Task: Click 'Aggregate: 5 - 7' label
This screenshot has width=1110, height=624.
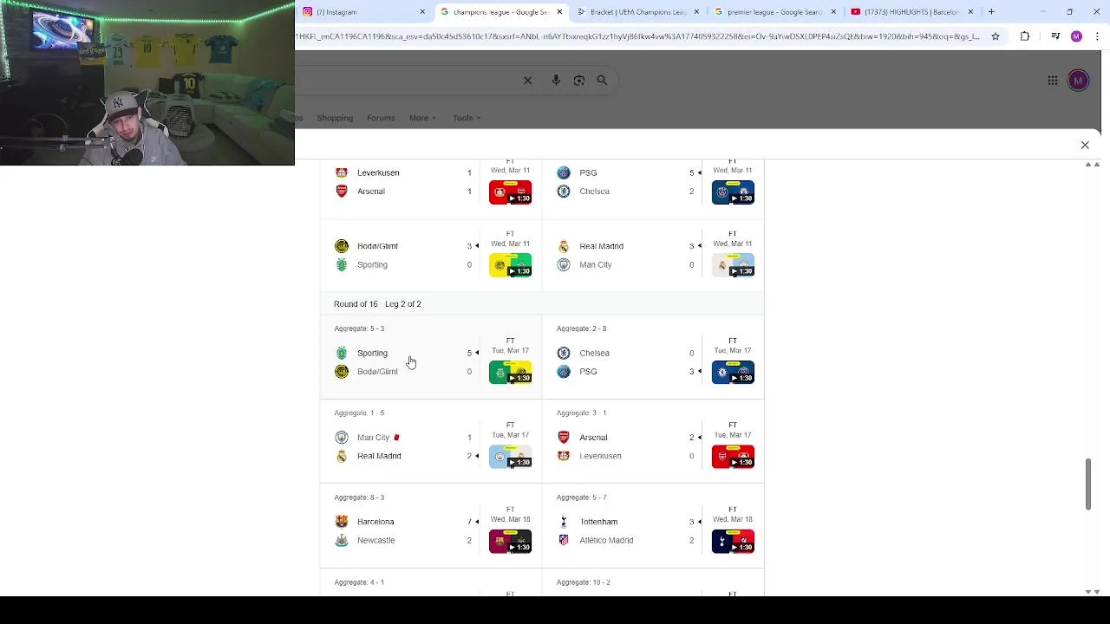Action: [581, 497]
